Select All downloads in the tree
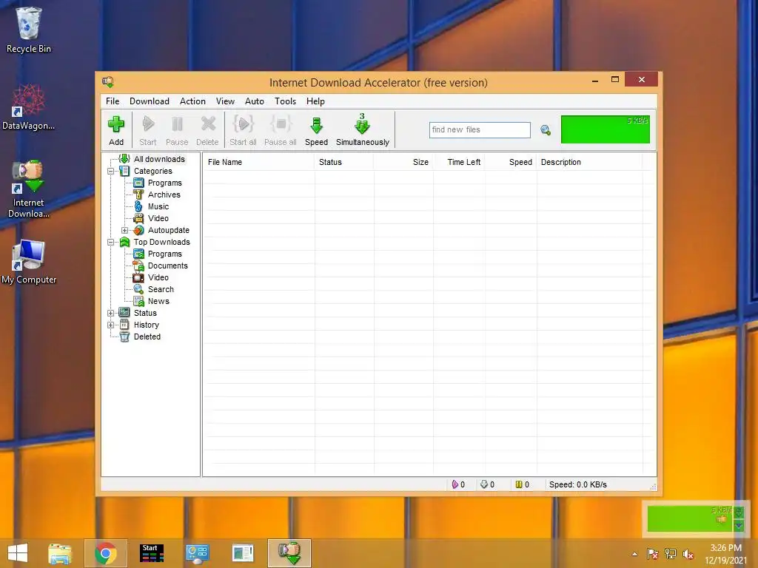 159,159
